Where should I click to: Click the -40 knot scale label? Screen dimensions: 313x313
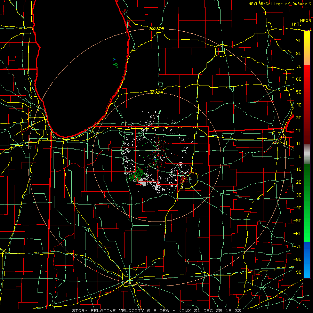(297, 208)
